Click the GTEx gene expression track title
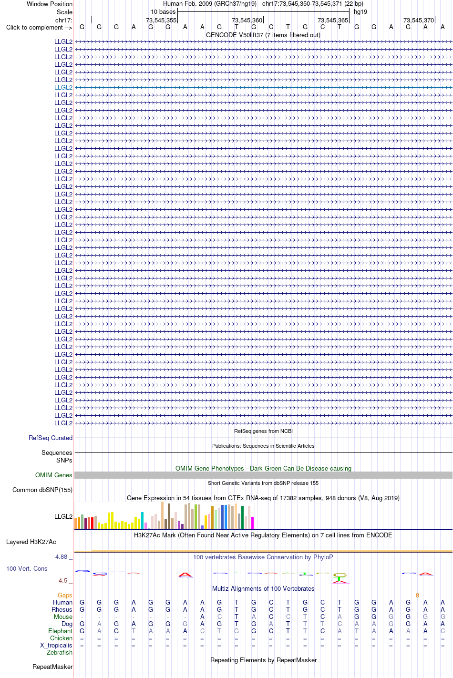This screenshot has height=678, width=453. [263, 498]
